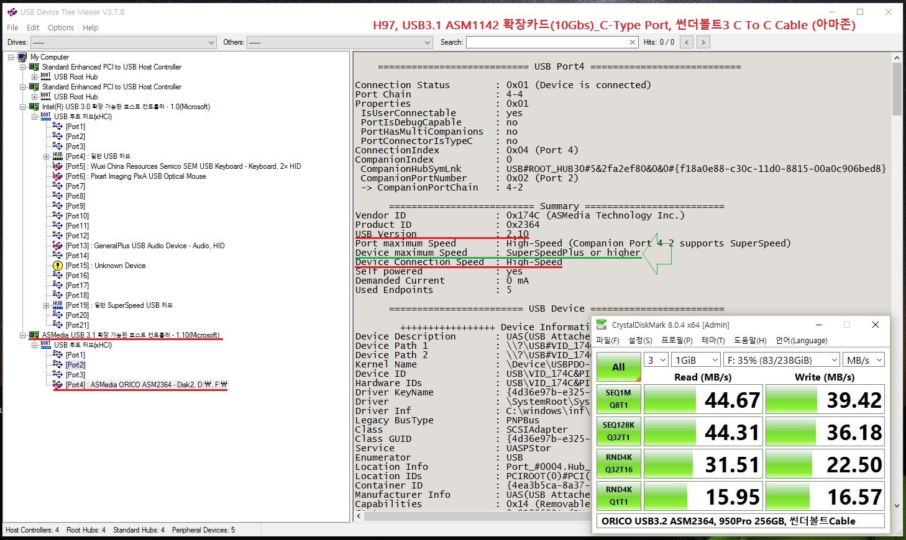Collapse the ASMedia USB 3.1 controller node
This screenshot has width=906, height=540.
(x=22, y=335)
